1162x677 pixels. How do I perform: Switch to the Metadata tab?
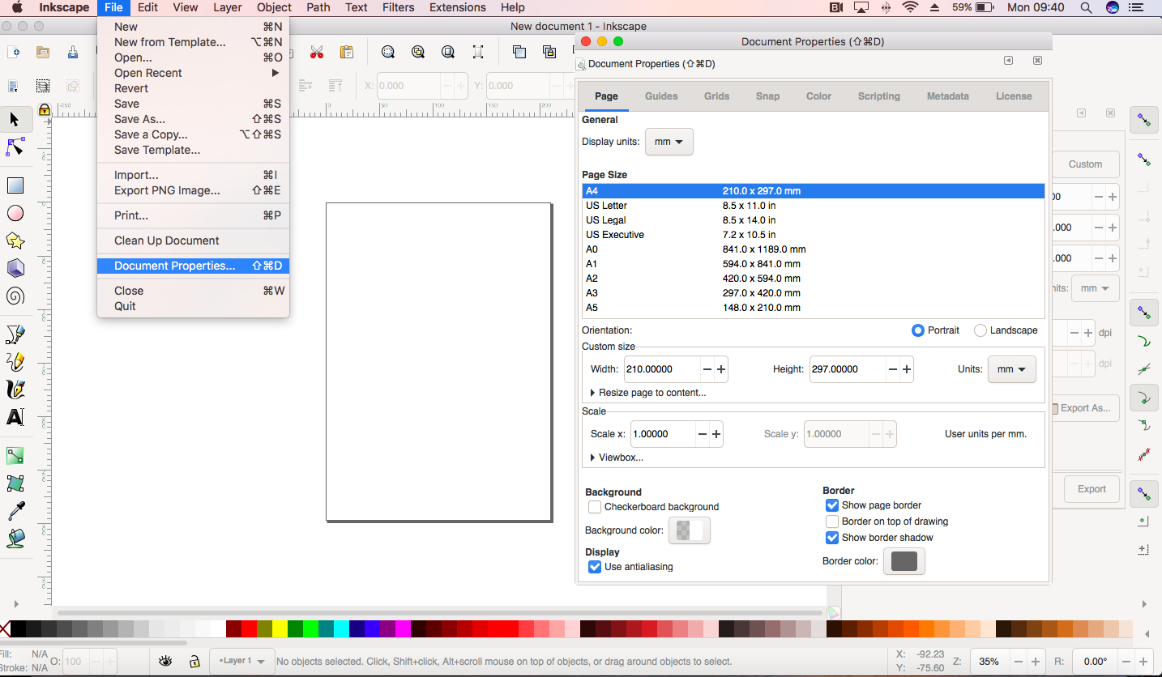point(947,96)
